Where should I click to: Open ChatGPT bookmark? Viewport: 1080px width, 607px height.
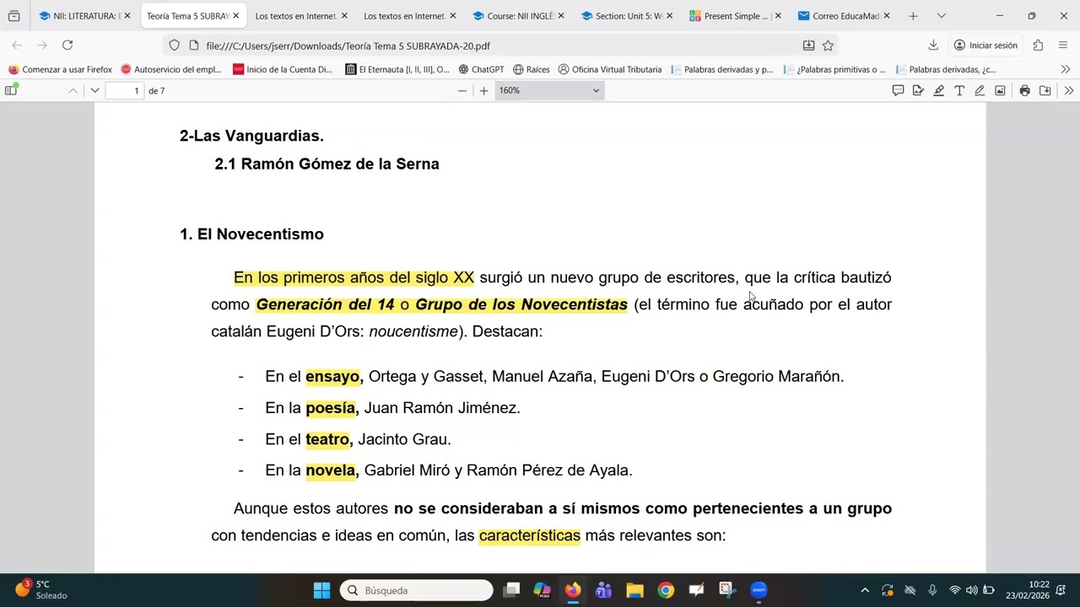pos(481,70)
